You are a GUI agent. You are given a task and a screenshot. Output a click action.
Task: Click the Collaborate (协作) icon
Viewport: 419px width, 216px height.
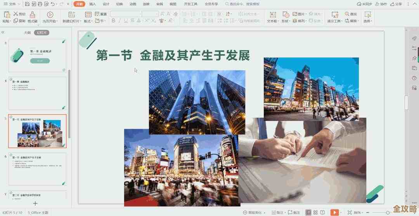pos(377,4)
